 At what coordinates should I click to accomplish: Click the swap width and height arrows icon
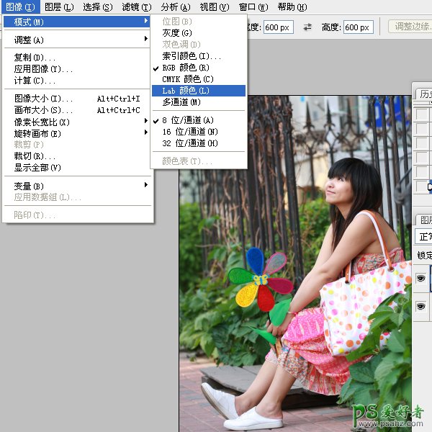[307, 27]
